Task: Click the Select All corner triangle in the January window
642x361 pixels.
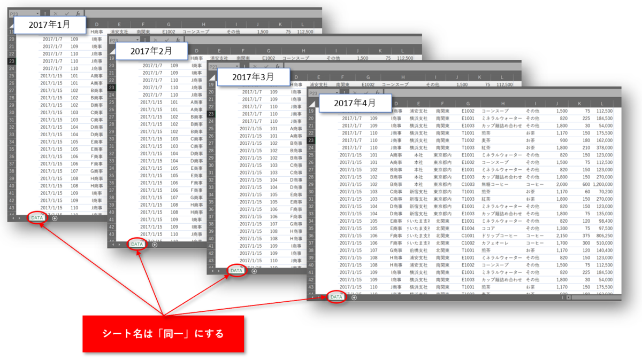Action: pyautogui.click(x=12, y=24)
